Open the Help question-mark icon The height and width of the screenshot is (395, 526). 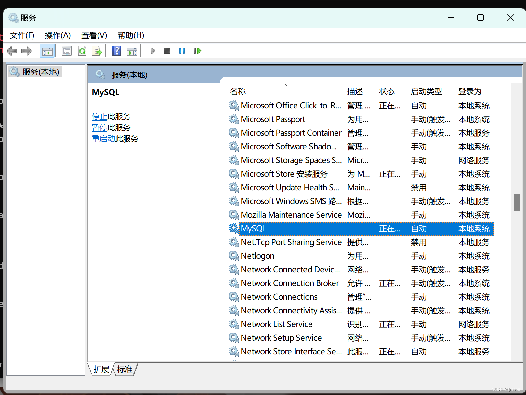point(117,51)
